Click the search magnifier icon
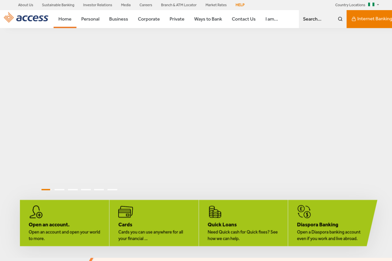 pyautogui.click(x=340, y=19)
